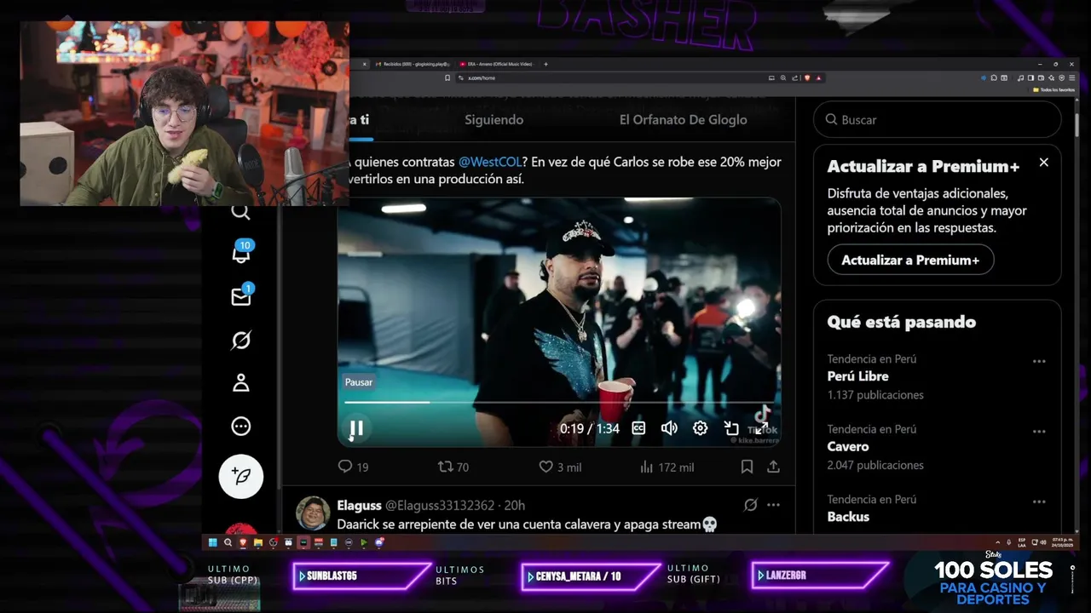Screen dimensions: 1091x613
Task: Toggle picture-in-picture mode on video player
Action: pyautogui.click(x=730, y=428)
